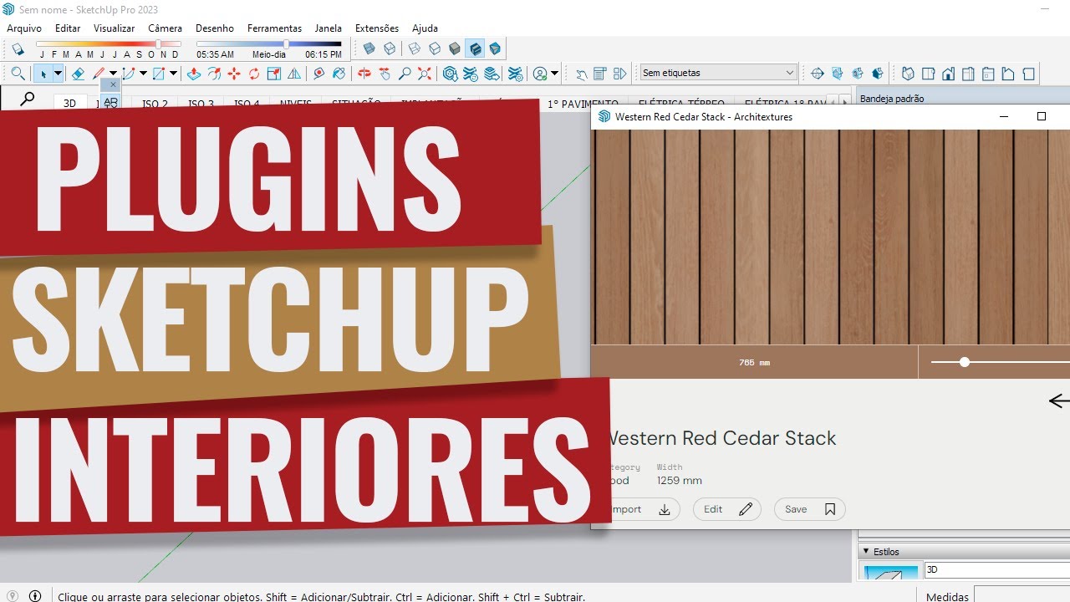
Task: Select the Rotate tool
Action: tap(254, 74)
